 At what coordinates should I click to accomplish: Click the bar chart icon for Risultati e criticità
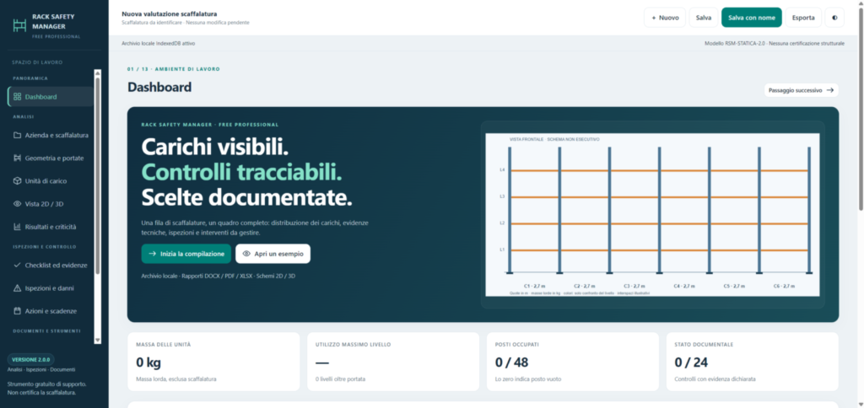pos(17,227)
